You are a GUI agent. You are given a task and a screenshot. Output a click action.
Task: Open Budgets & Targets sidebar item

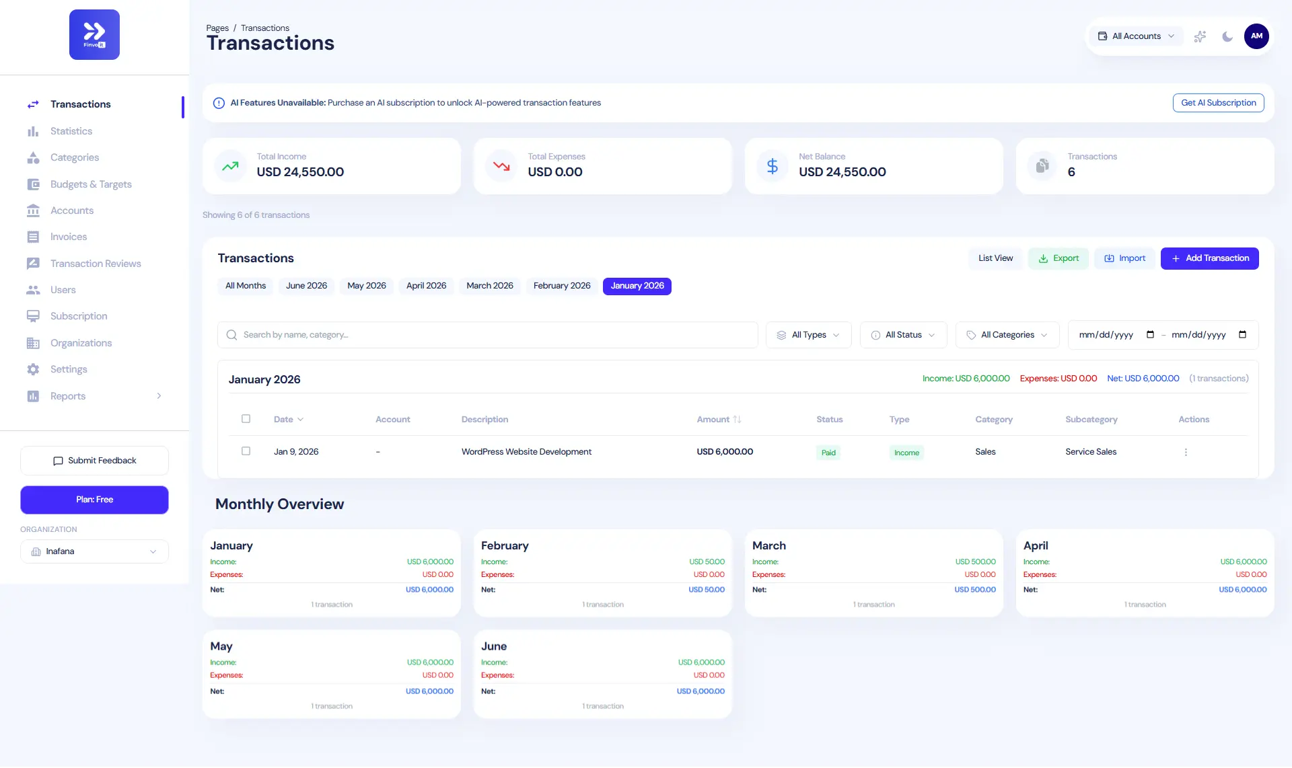pyautogui.click(x=91, y=184)
